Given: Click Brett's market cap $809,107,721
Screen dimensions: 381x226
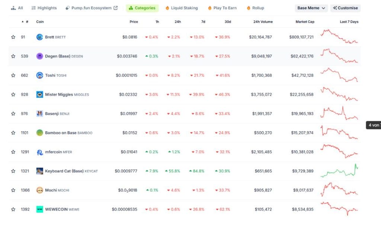Looking at the screenshot, I should pos(301,37).
